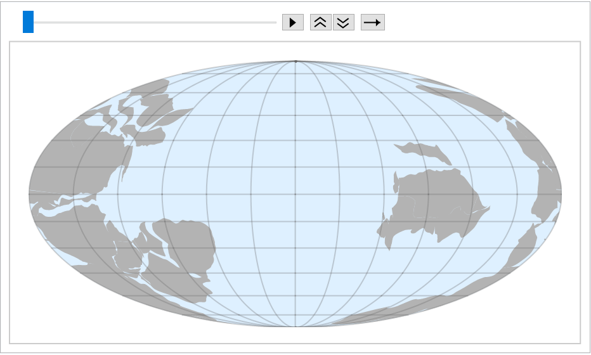The image size is (591, 355).
Task: Click the south pole at the map bottom
Action: point(295,326)
